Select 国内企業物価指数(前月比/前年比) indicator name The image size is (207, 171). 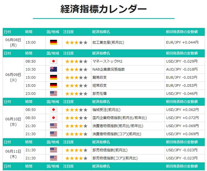point(119,118)
